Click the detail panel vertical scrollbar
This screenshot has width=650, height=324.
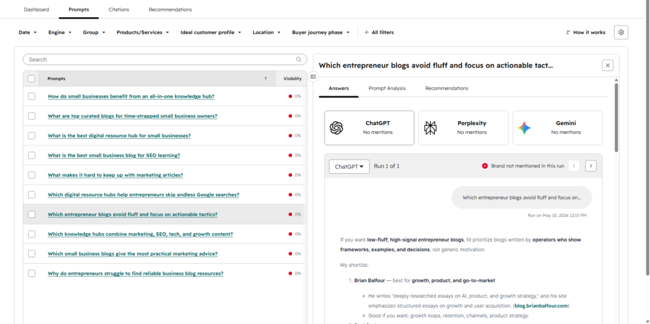coord(616,117)
